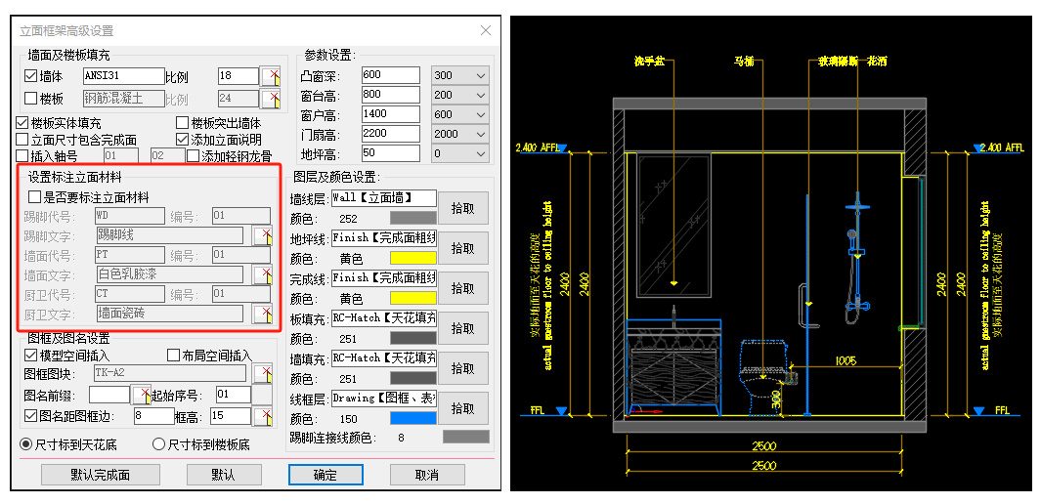The width and height of the screenshot is (1041, 504).
Task: Click yellow color swatch under 地坪线
Action: [x=412, y=258]
